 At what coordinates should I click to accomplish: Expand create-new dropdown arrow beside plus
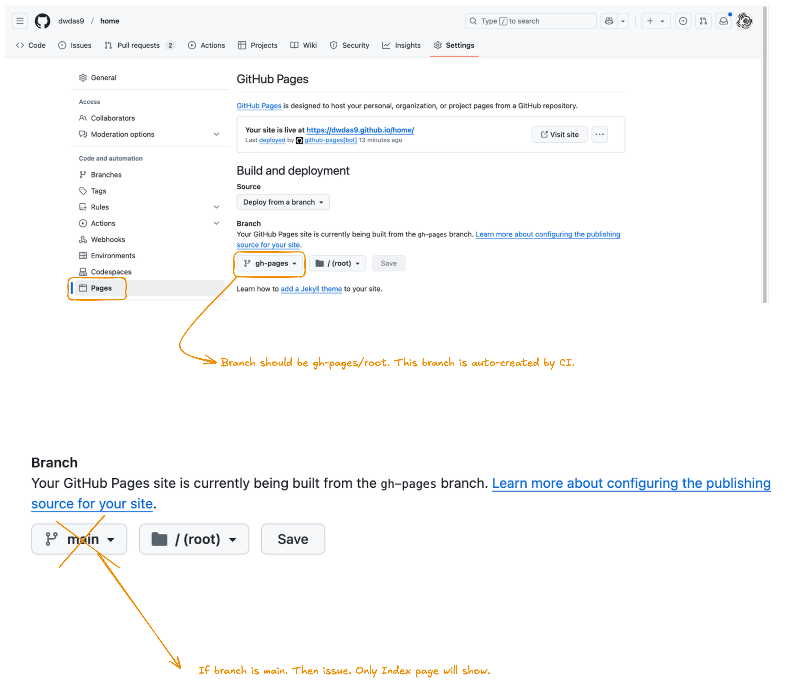tap(663, 21)
